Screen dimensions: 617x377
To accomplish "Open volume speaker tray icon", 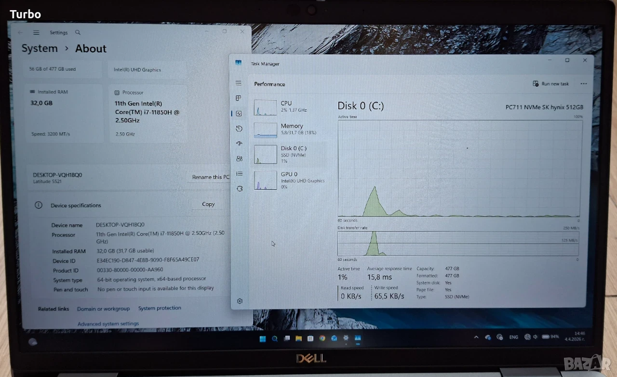I will 536,337.
